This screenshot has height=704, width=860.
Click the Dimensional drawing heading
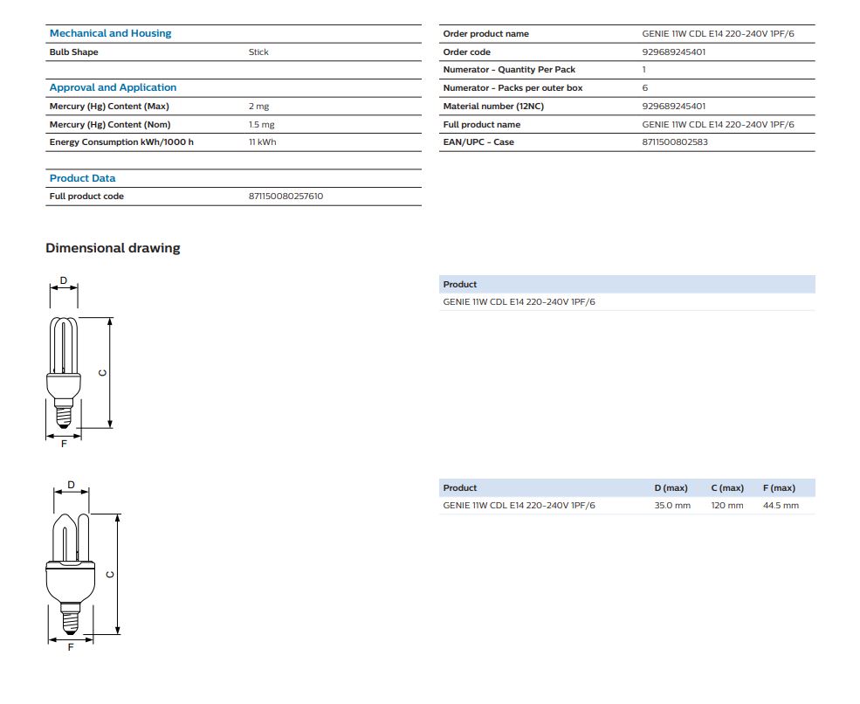pyautogui.click(x=113, y=248)
